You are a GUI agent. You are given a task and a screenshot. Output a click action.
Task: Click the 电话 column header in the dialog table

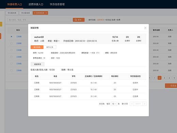pyautogui.click(x=55, y=76)
